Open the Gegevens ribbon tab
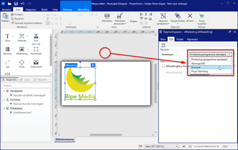The height and width of the screenshot is (150, 238). coord(31,9)
